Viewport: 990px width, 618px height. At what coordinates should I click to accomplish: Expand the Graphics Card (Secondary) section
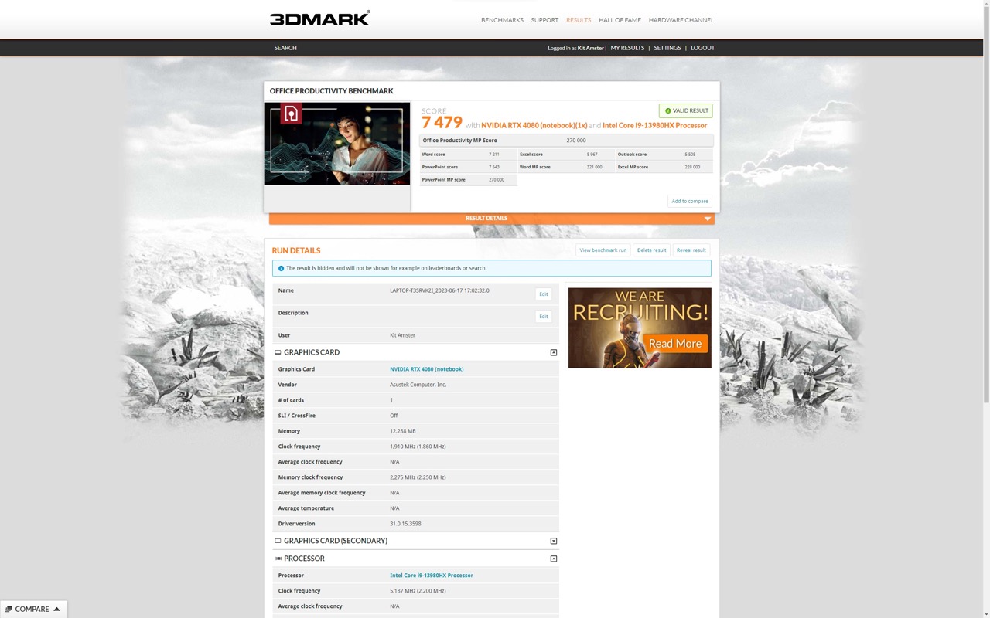[553, 541]
